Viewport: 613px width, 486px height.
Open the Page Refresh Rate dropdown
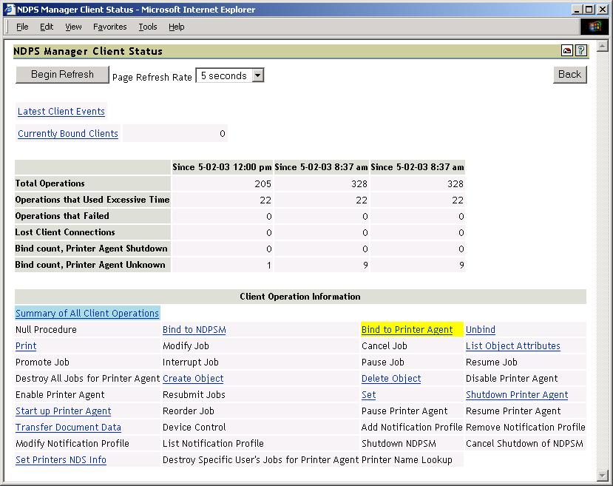(257, 75)
